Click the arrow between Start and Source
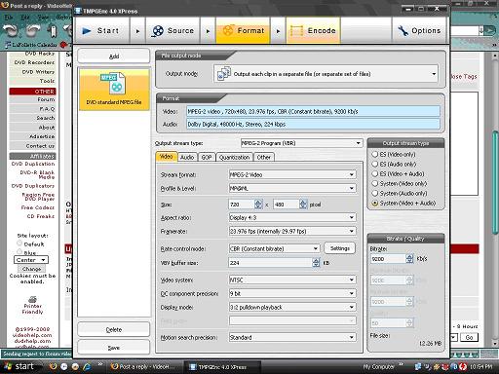The width and height of the screenshot is (499, 374). tap(137, 31)
